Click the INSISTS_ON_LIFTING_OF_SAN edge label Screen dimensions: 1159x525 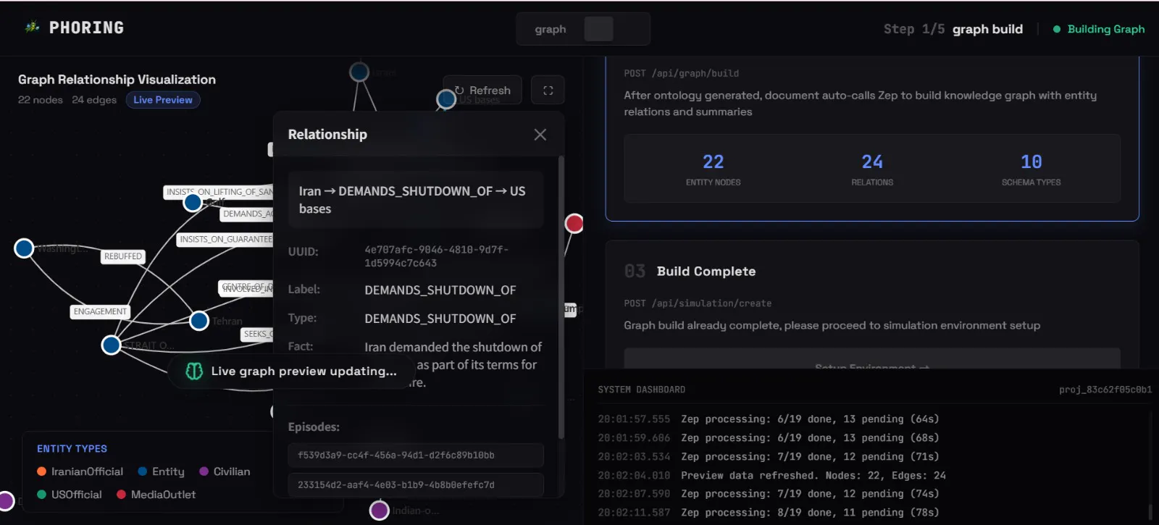[219, 192]
